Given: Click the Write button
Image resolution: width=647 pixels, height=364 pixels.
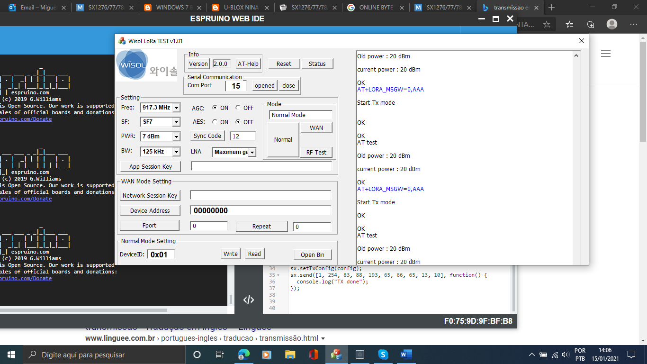Looking at the screenshot, I should tap(231, 254).
